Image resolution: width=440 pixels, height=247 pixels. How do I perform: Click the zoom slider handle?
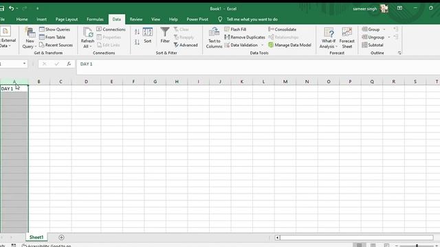(417, 246)
